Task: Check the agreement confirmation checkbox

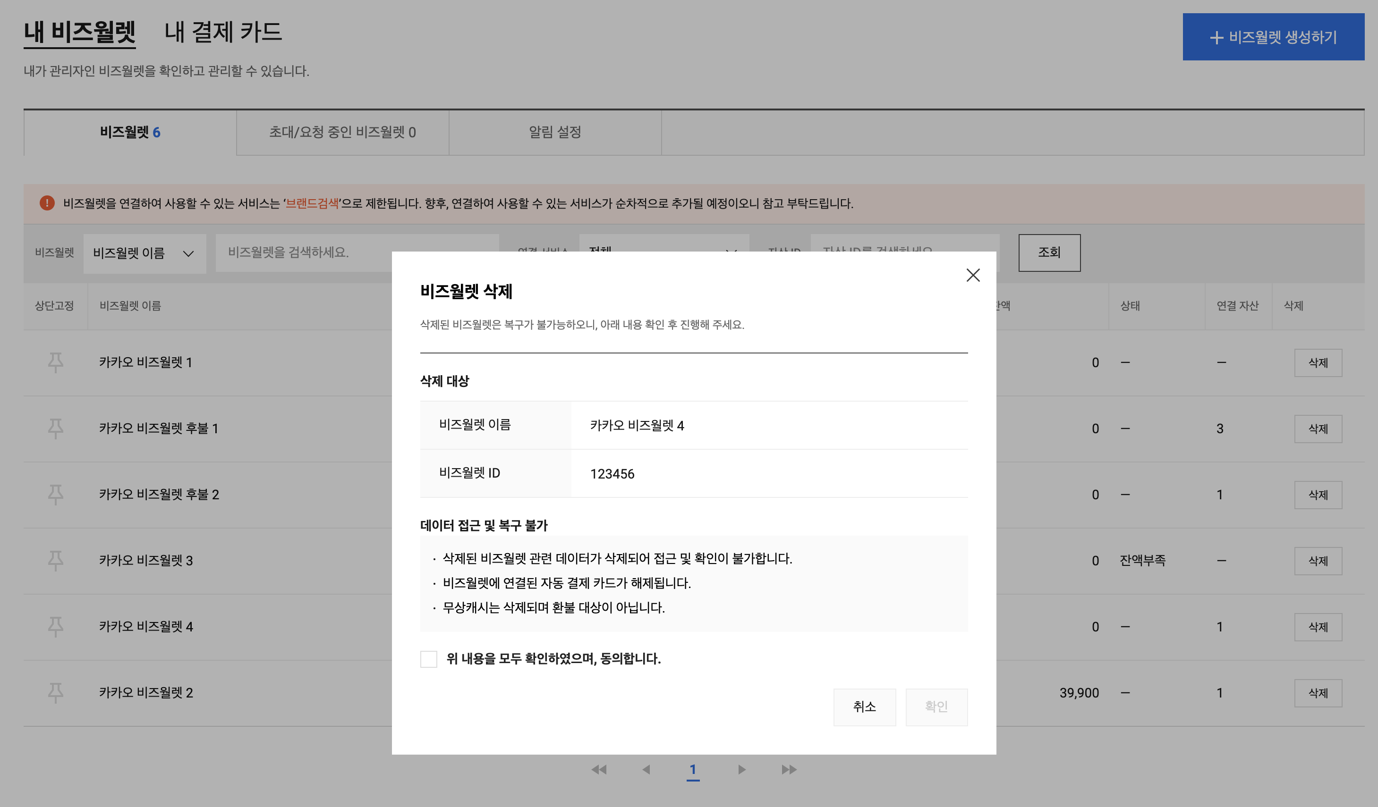Action: click(428, 659)
